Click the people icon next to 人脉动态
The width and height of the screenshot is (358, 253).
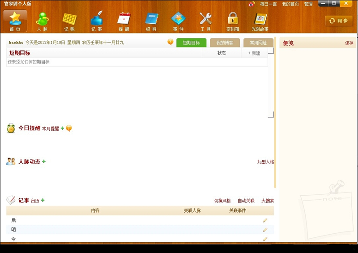pyautogui.click(x=11, y=162)
